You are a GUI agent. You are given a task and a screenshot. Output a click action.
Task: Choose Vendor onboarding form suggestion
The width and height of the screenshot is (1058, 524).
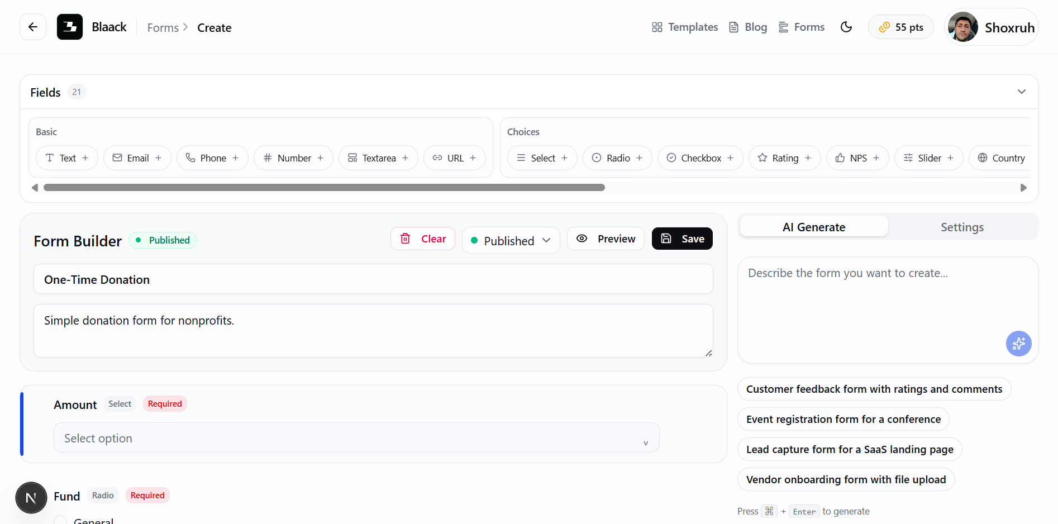point(846,479)
